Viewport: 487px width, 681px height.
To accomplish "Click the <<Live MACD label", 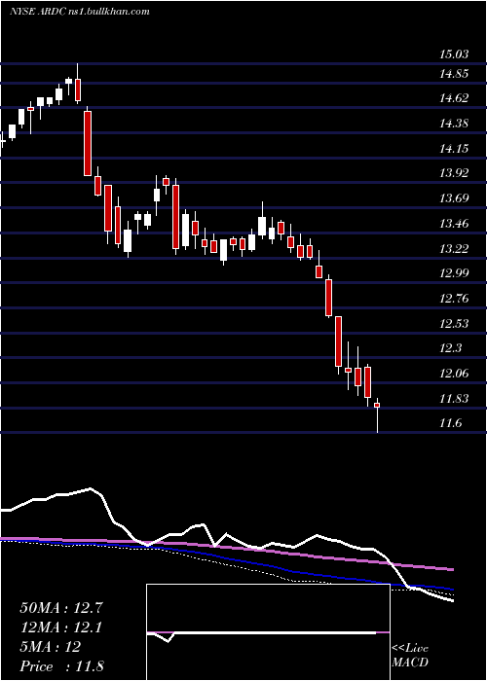I will pos(410,656).
